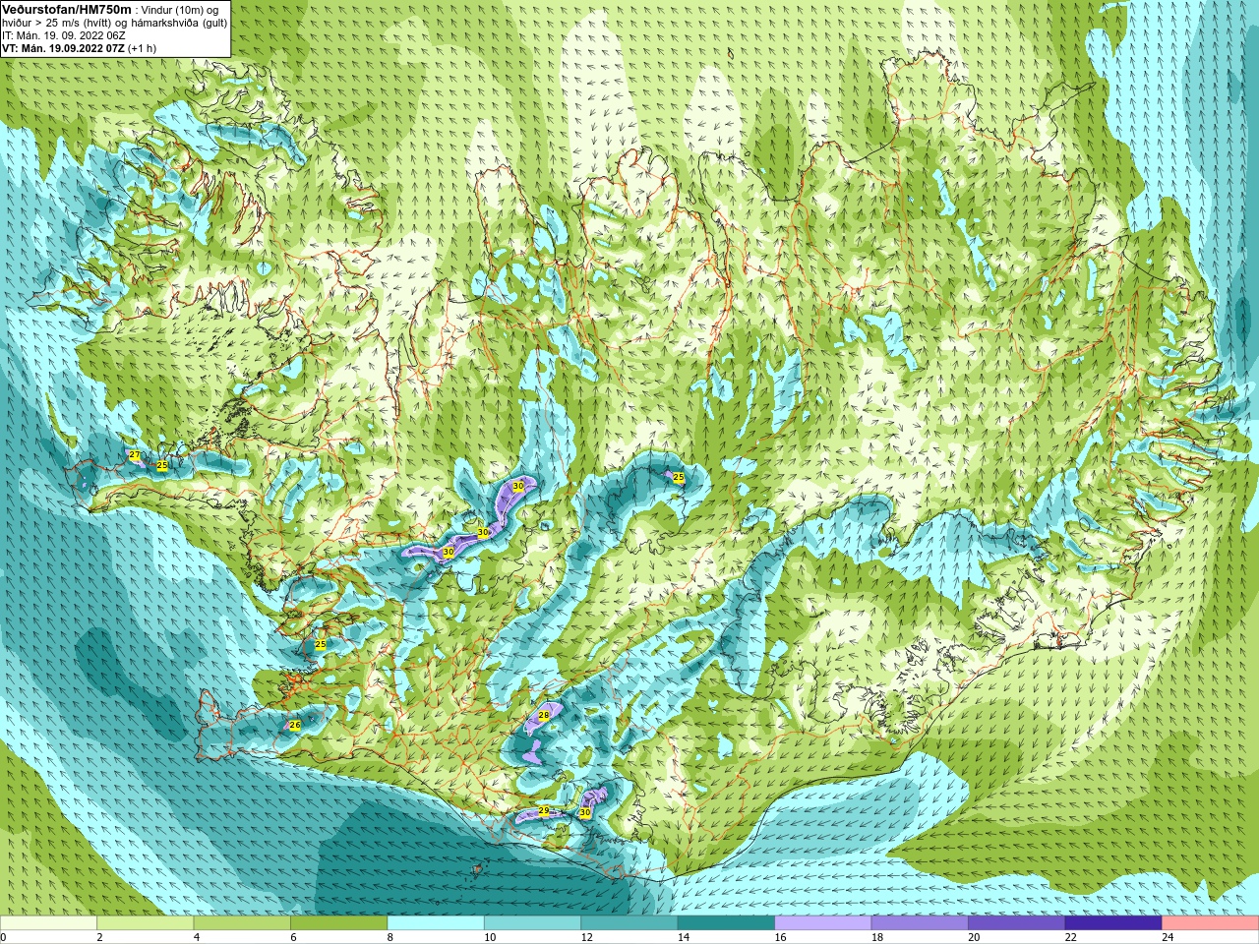Click the legend scale value 24

click(1169, 937)
